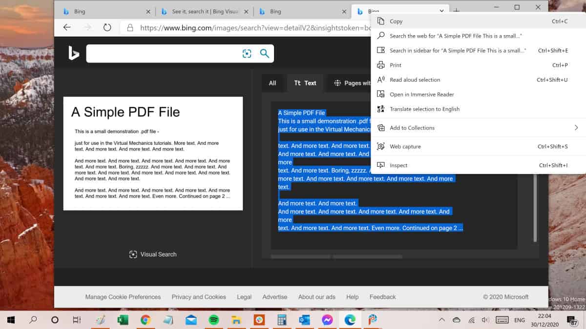Image resolution: width=586 pixels, height=329 pixels.
Task: Click the Copy icon in the context menu
Action: (x=381, y=21)
